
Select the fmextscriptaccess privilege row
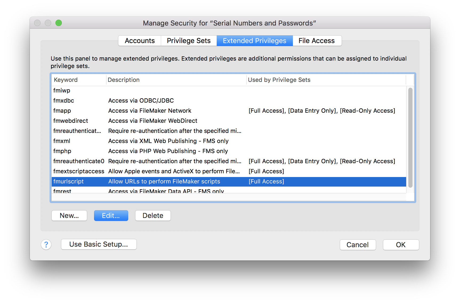point(79,171)
